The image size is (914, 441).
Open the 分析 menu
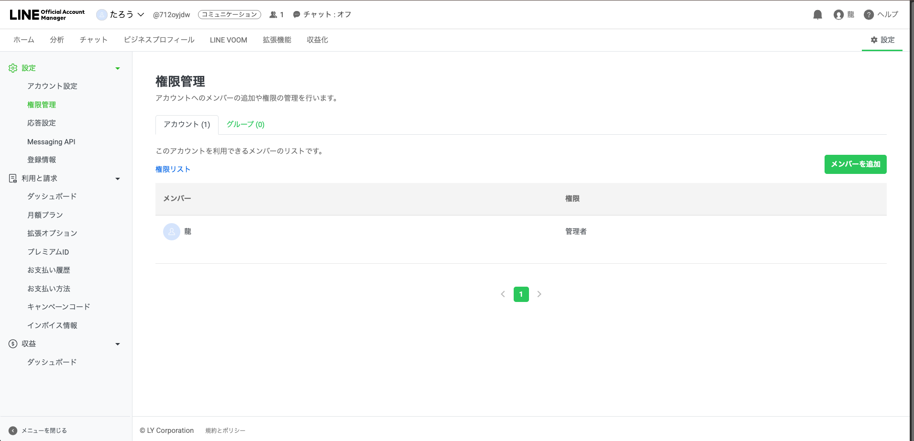(x=57, y=40)
